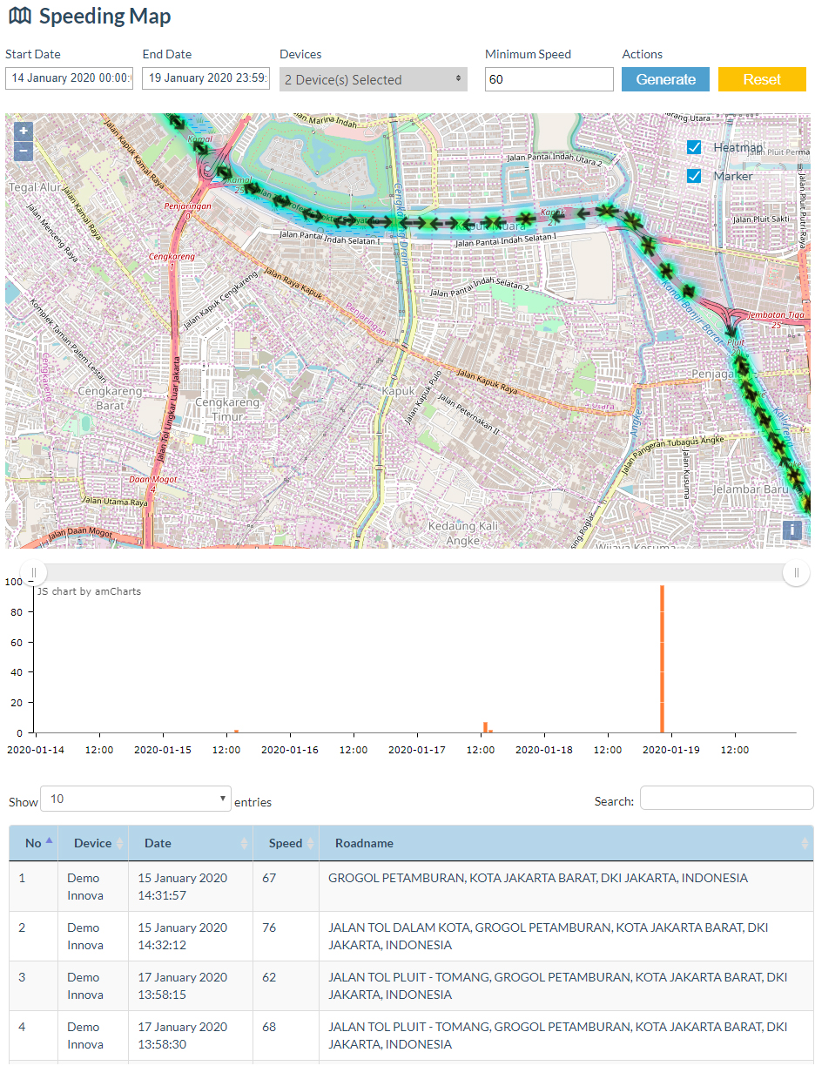Screen dimensions: 815x1086
Task: Sort table by Speed column arrows
Action: coord(310,843)
